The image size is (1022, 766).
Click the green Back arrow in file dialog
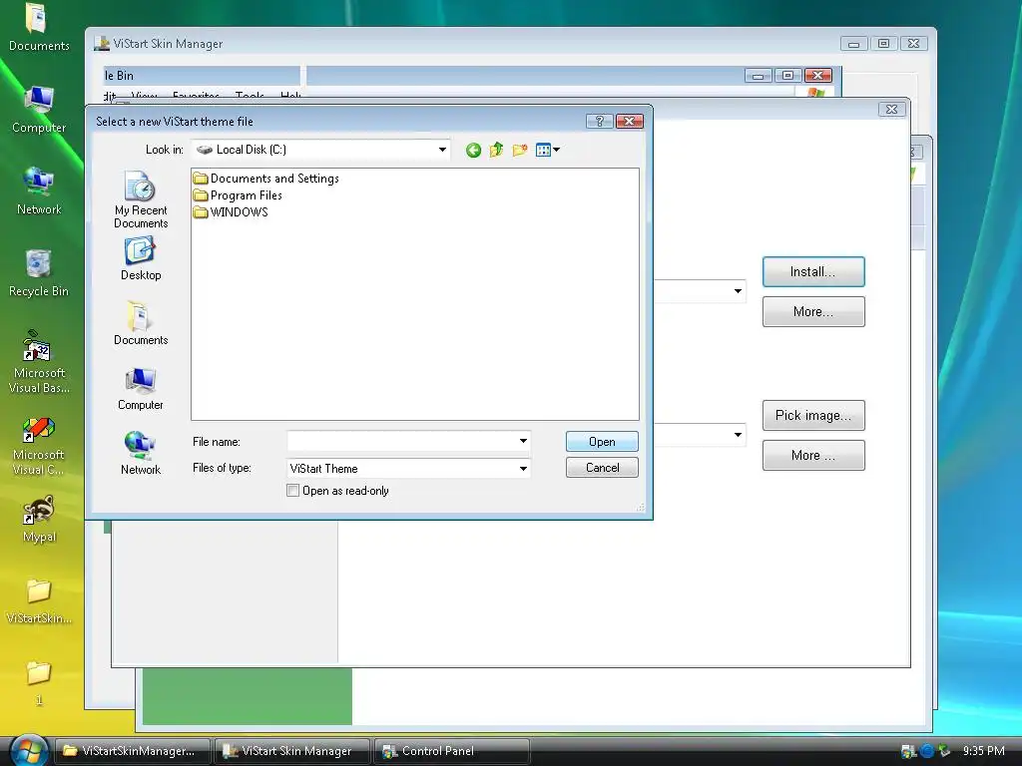click(x=474, y=151)
